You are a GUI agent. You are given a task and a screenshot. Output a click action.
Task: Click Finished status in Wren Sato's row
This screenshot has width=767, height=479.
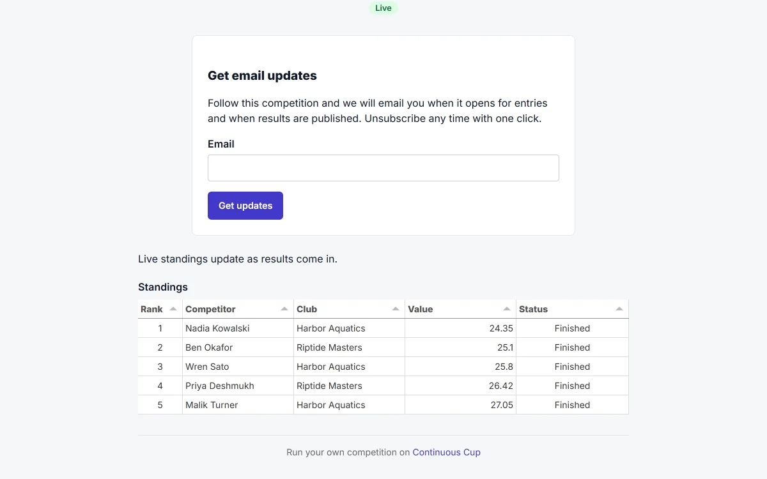[x=572, y=367]
